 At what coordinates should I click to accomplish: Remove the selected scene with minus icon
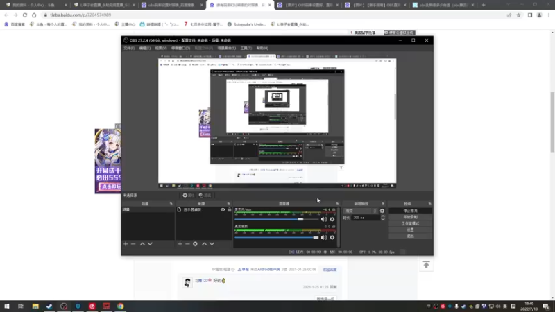pyautogui.click(x=133, y=244)
